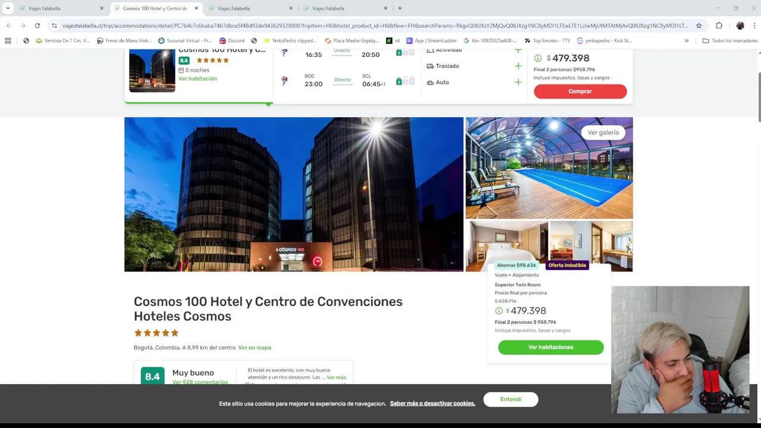Open the apps grid in bookmarks bar
761x428 pixels.
[8, 41]
